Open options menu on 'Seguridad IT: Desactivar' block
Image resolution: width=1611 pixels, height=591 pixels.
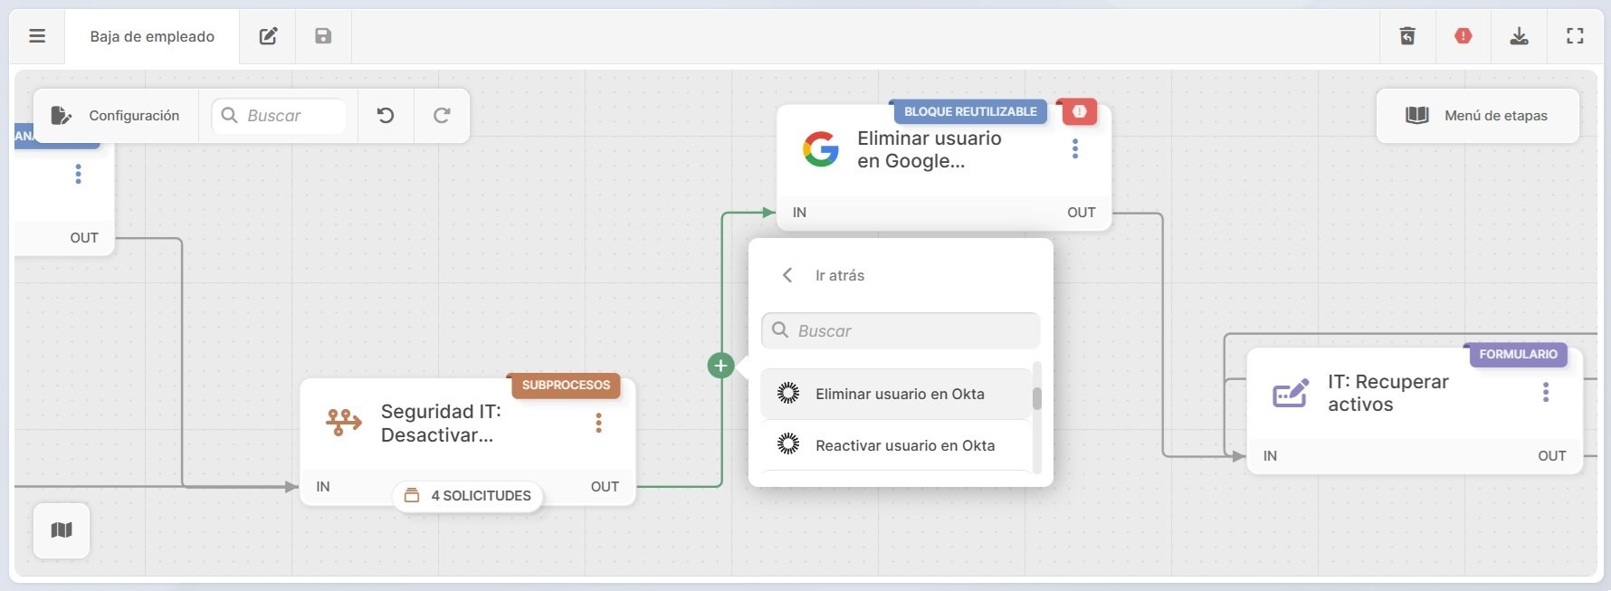click(598, 423)
